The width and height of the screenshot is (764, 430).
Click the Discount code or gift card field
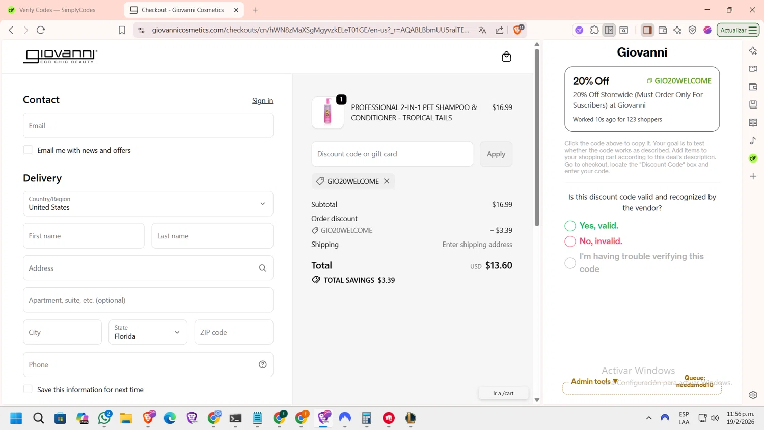point(392,154)
